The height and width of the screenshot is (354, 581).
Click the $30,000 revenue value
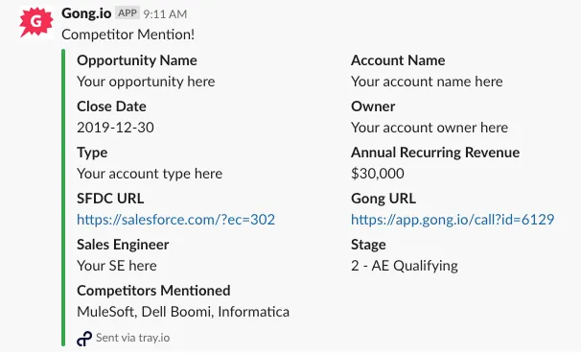[x=378, y=174]
